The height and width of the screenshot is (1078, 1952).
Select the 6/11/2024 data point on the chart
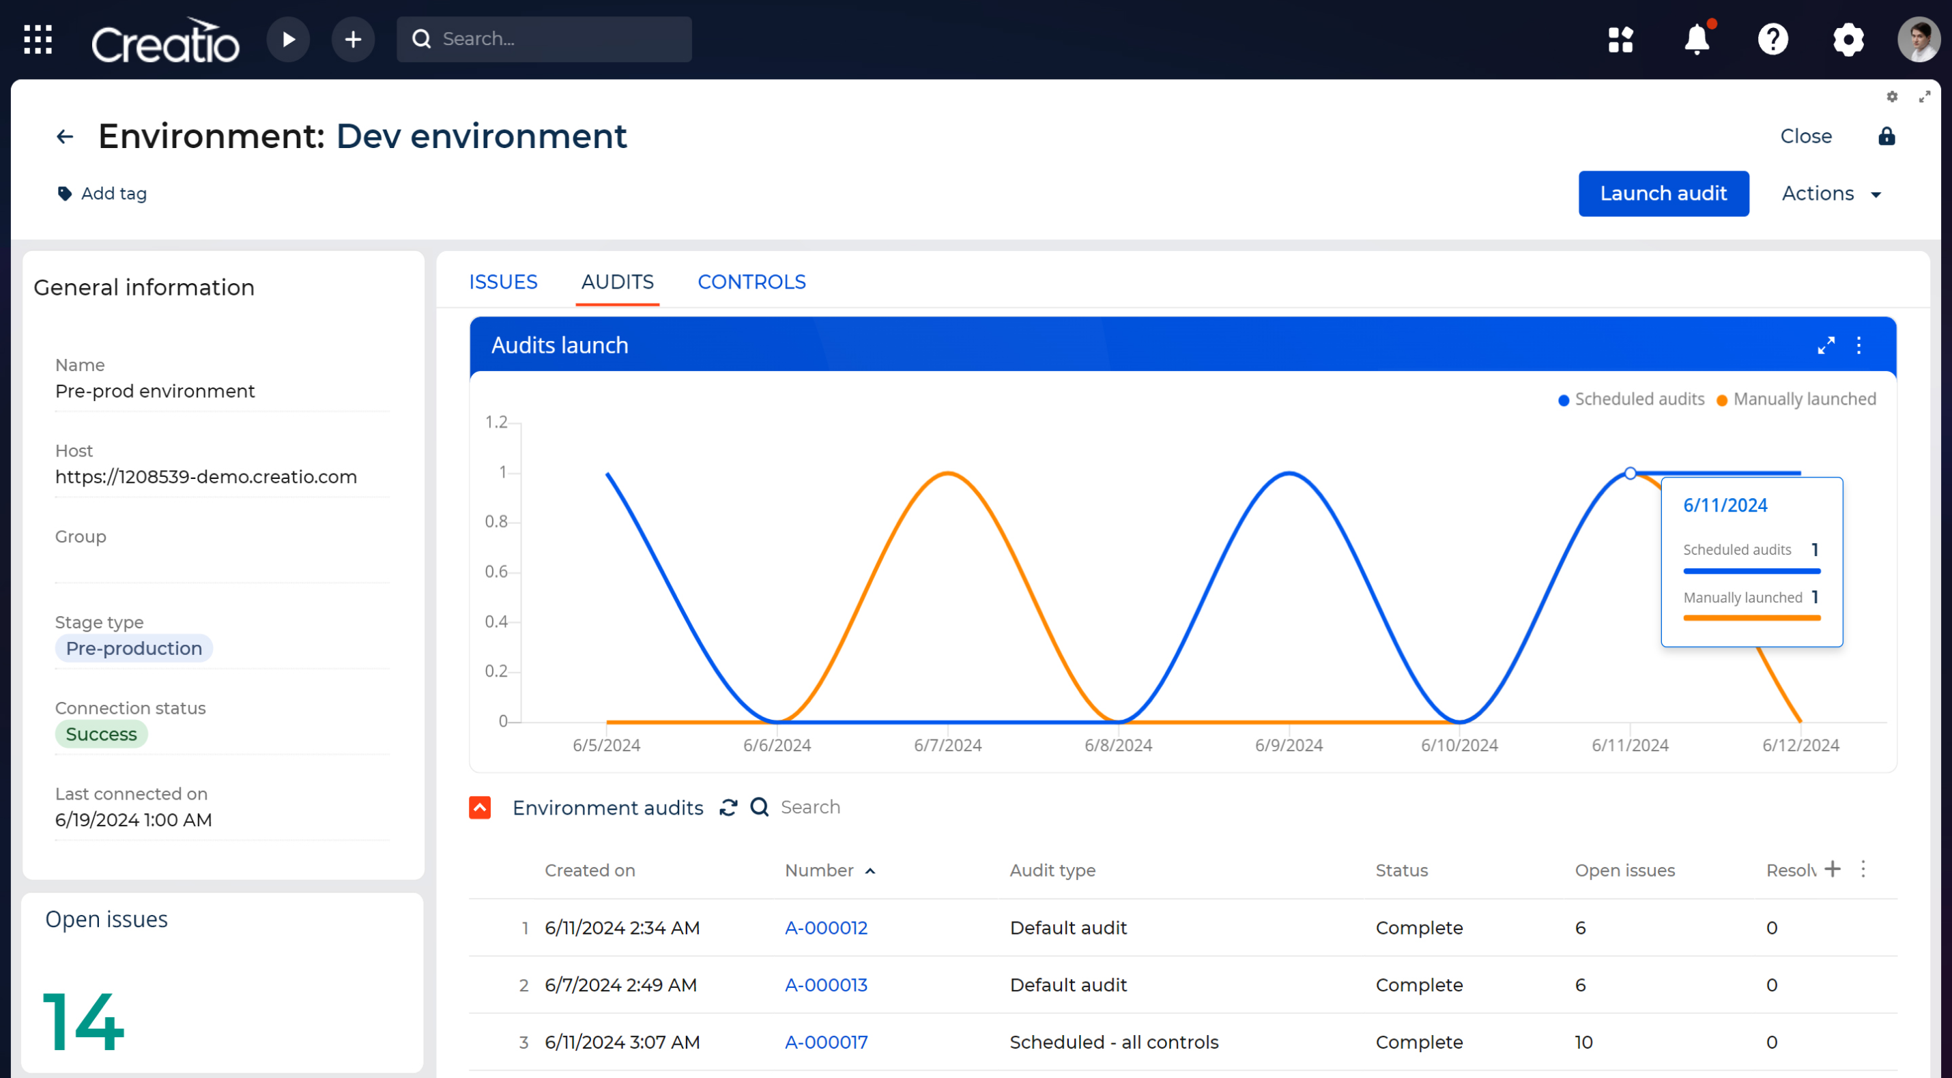(x=1630, y=473)
